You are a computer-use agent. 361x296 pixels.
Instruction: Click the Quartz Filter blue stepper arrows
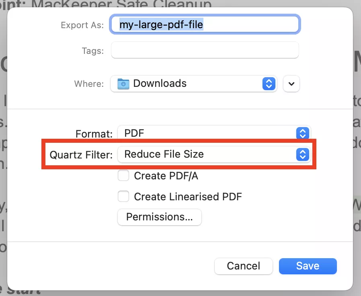(302, 154)
